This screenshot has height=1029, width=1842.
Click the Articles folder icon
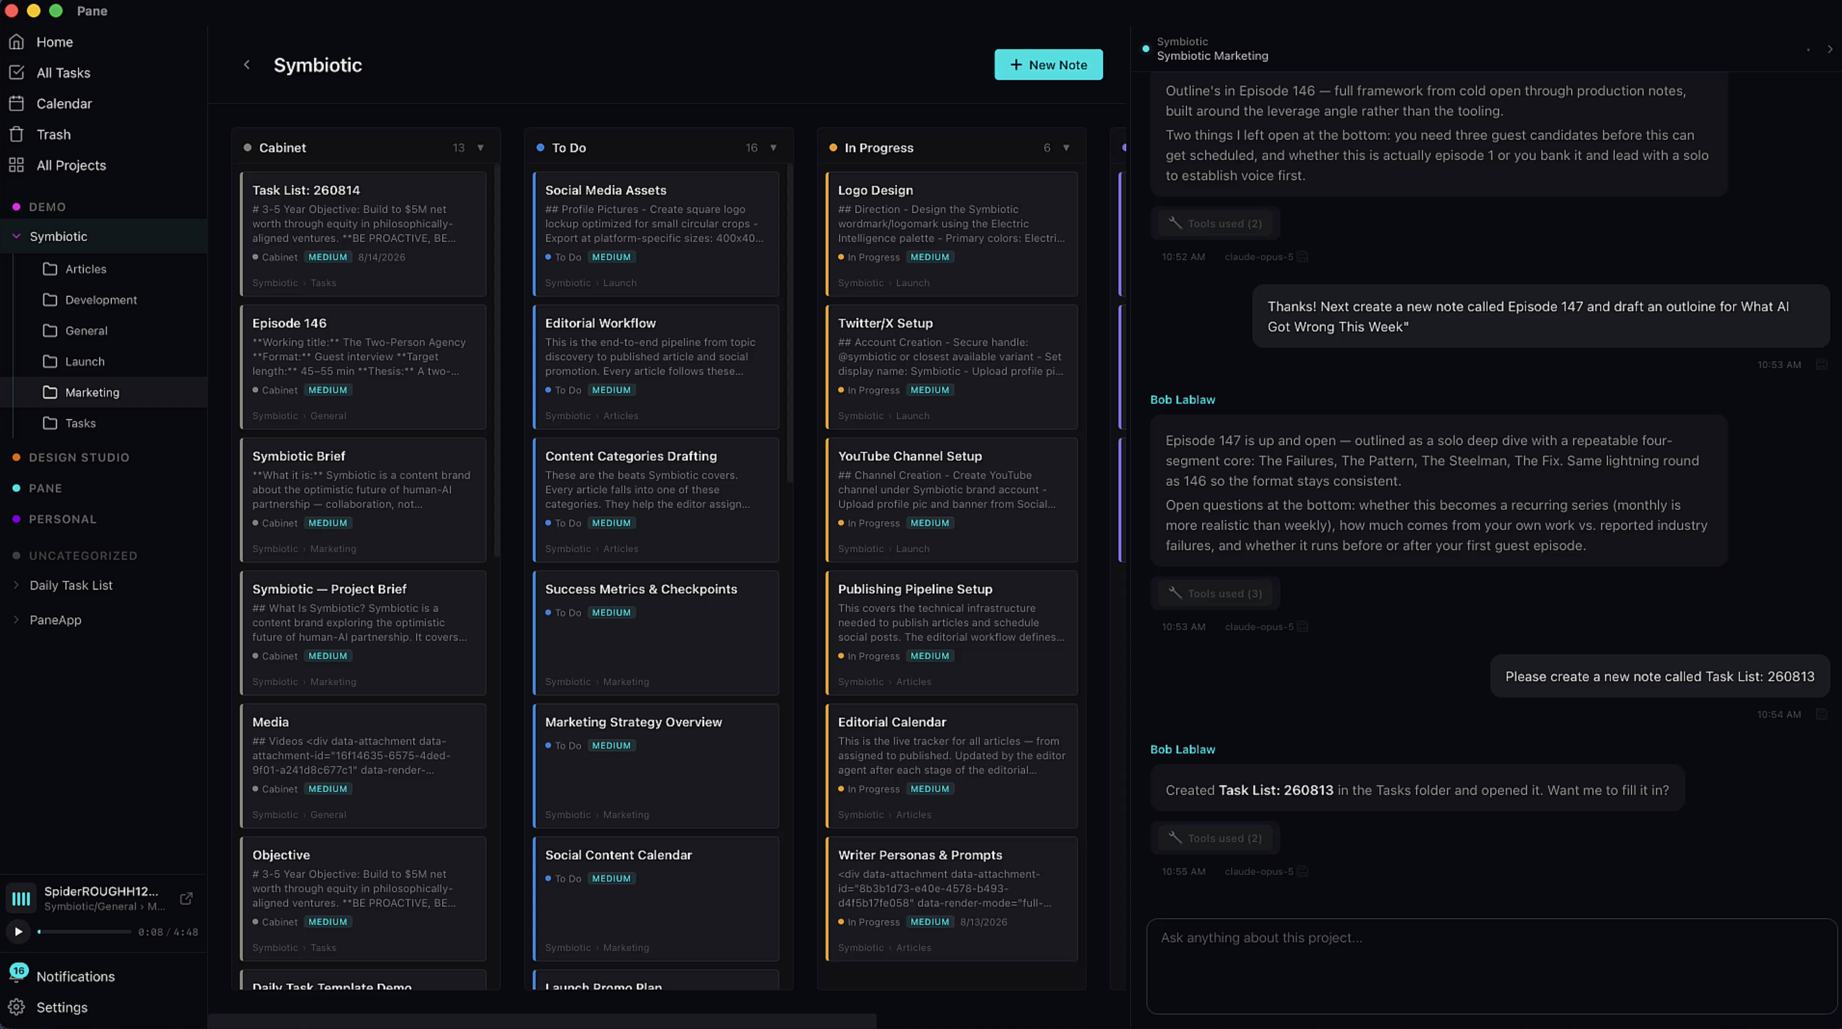(x=50, y=269)
